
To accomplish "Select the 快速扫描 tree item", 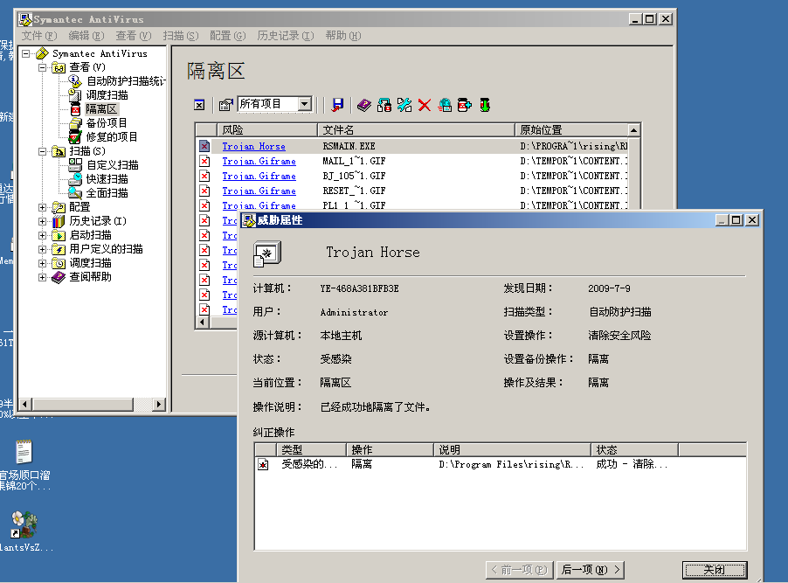I will [107, 179].
